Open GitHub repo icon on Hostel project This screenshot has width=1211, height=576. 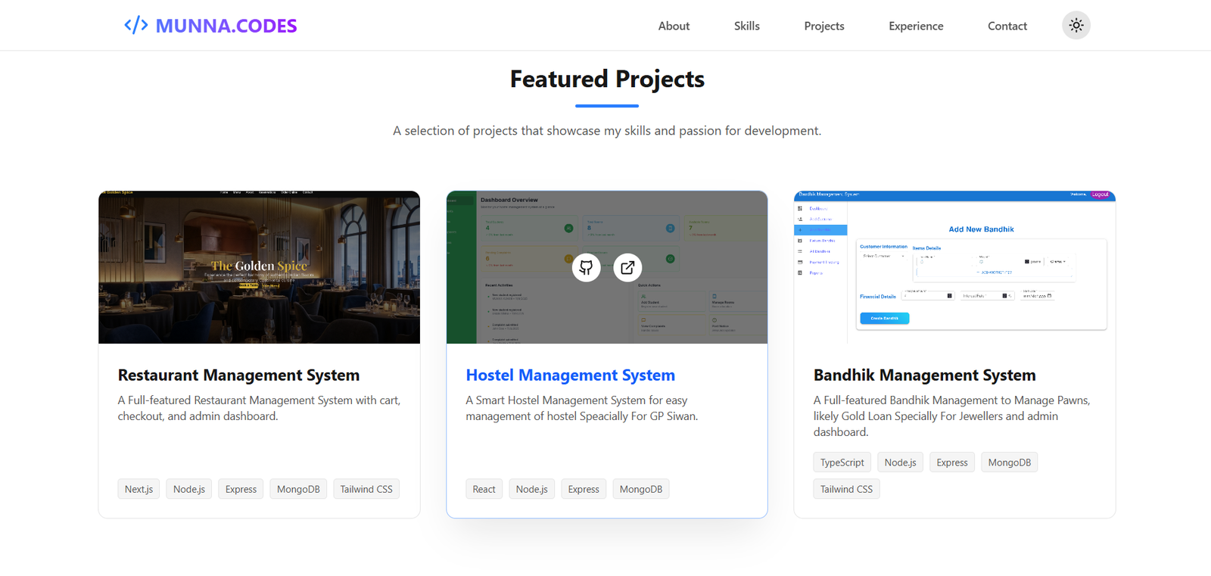pyautogui.click(x=586, y=267)
